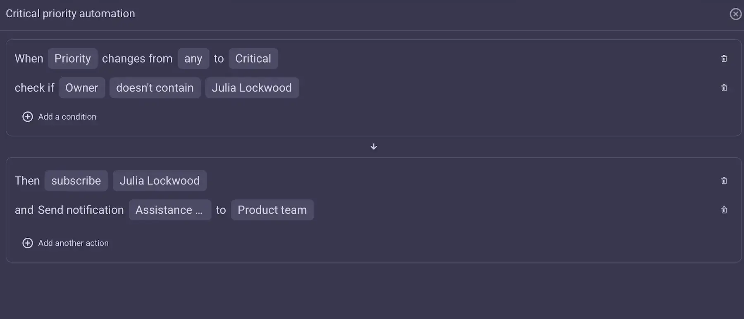This screenshot has height=319, width=744.
Task: Remove the Owner condition using its trash icon
Action: pos(724,87)
